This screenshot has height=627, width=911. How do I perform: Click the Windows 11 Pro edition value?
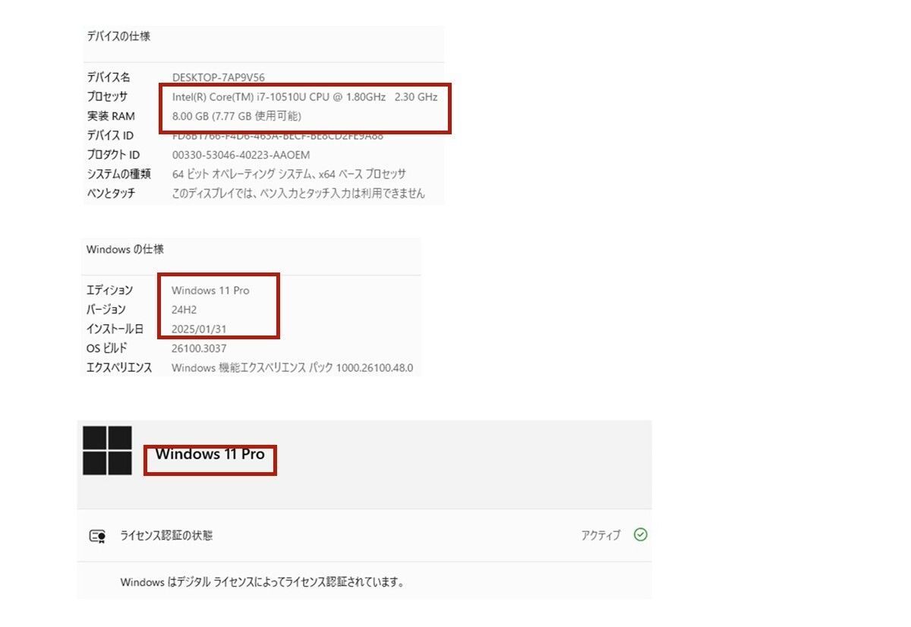[x=210, y=291]
